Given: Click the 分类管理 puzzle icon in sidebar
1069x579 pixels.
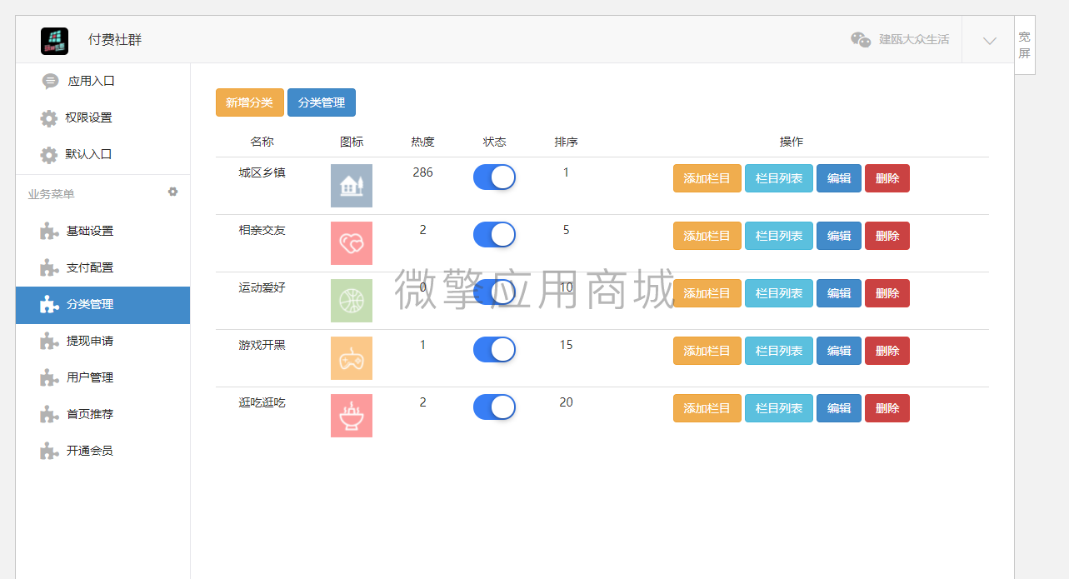Looking at the screenshot, I should pos(49,304).
